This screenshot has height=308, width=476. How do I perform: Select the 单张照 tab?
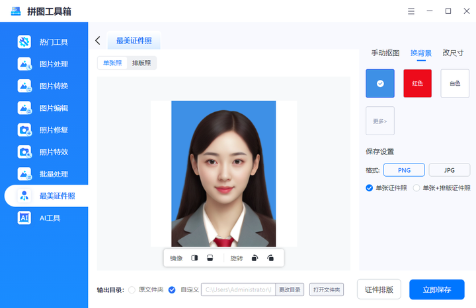pyautogui.click(x=112, y=63)
